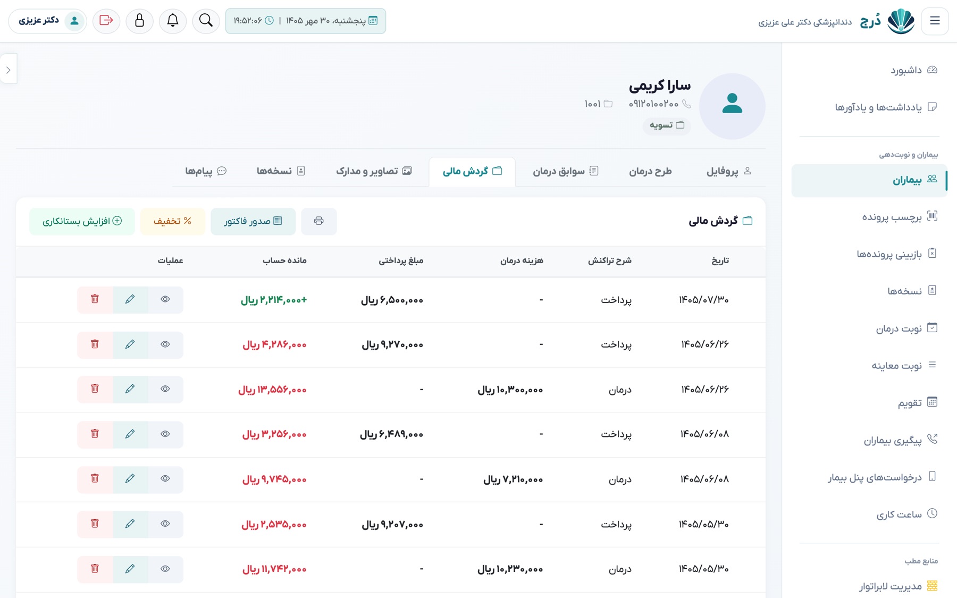Viewport: 957px width, 598px height.
Task: Click the date and time display
Action: [306, 21]
